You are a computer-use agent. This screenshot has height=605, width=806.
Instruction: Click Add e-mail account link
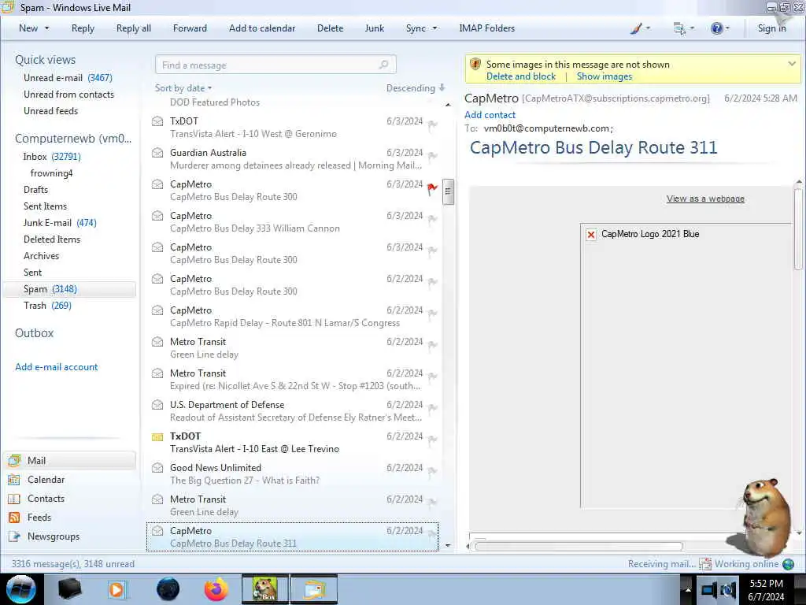point(57,367)
